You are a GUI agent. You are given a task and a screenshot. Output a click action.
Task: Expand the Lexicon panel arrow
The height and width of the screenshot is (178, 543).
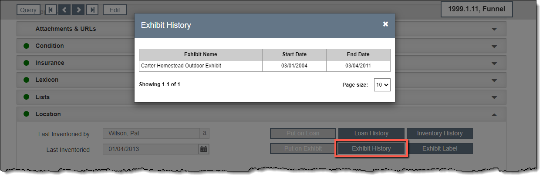tap(494, 80)
